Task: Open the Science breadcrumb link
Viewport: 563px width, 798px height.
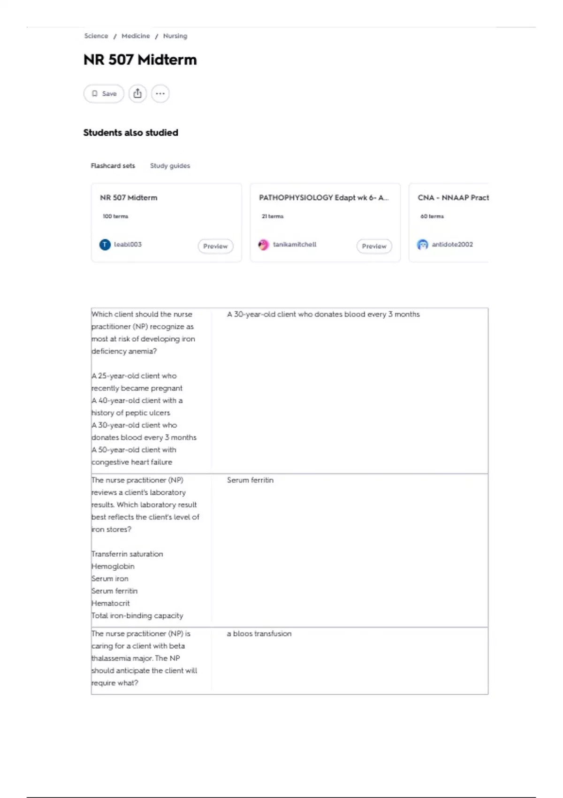Action: (96, 36)
